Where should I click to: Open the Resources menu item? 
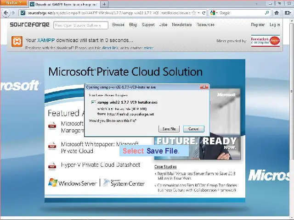click(205, 25)
